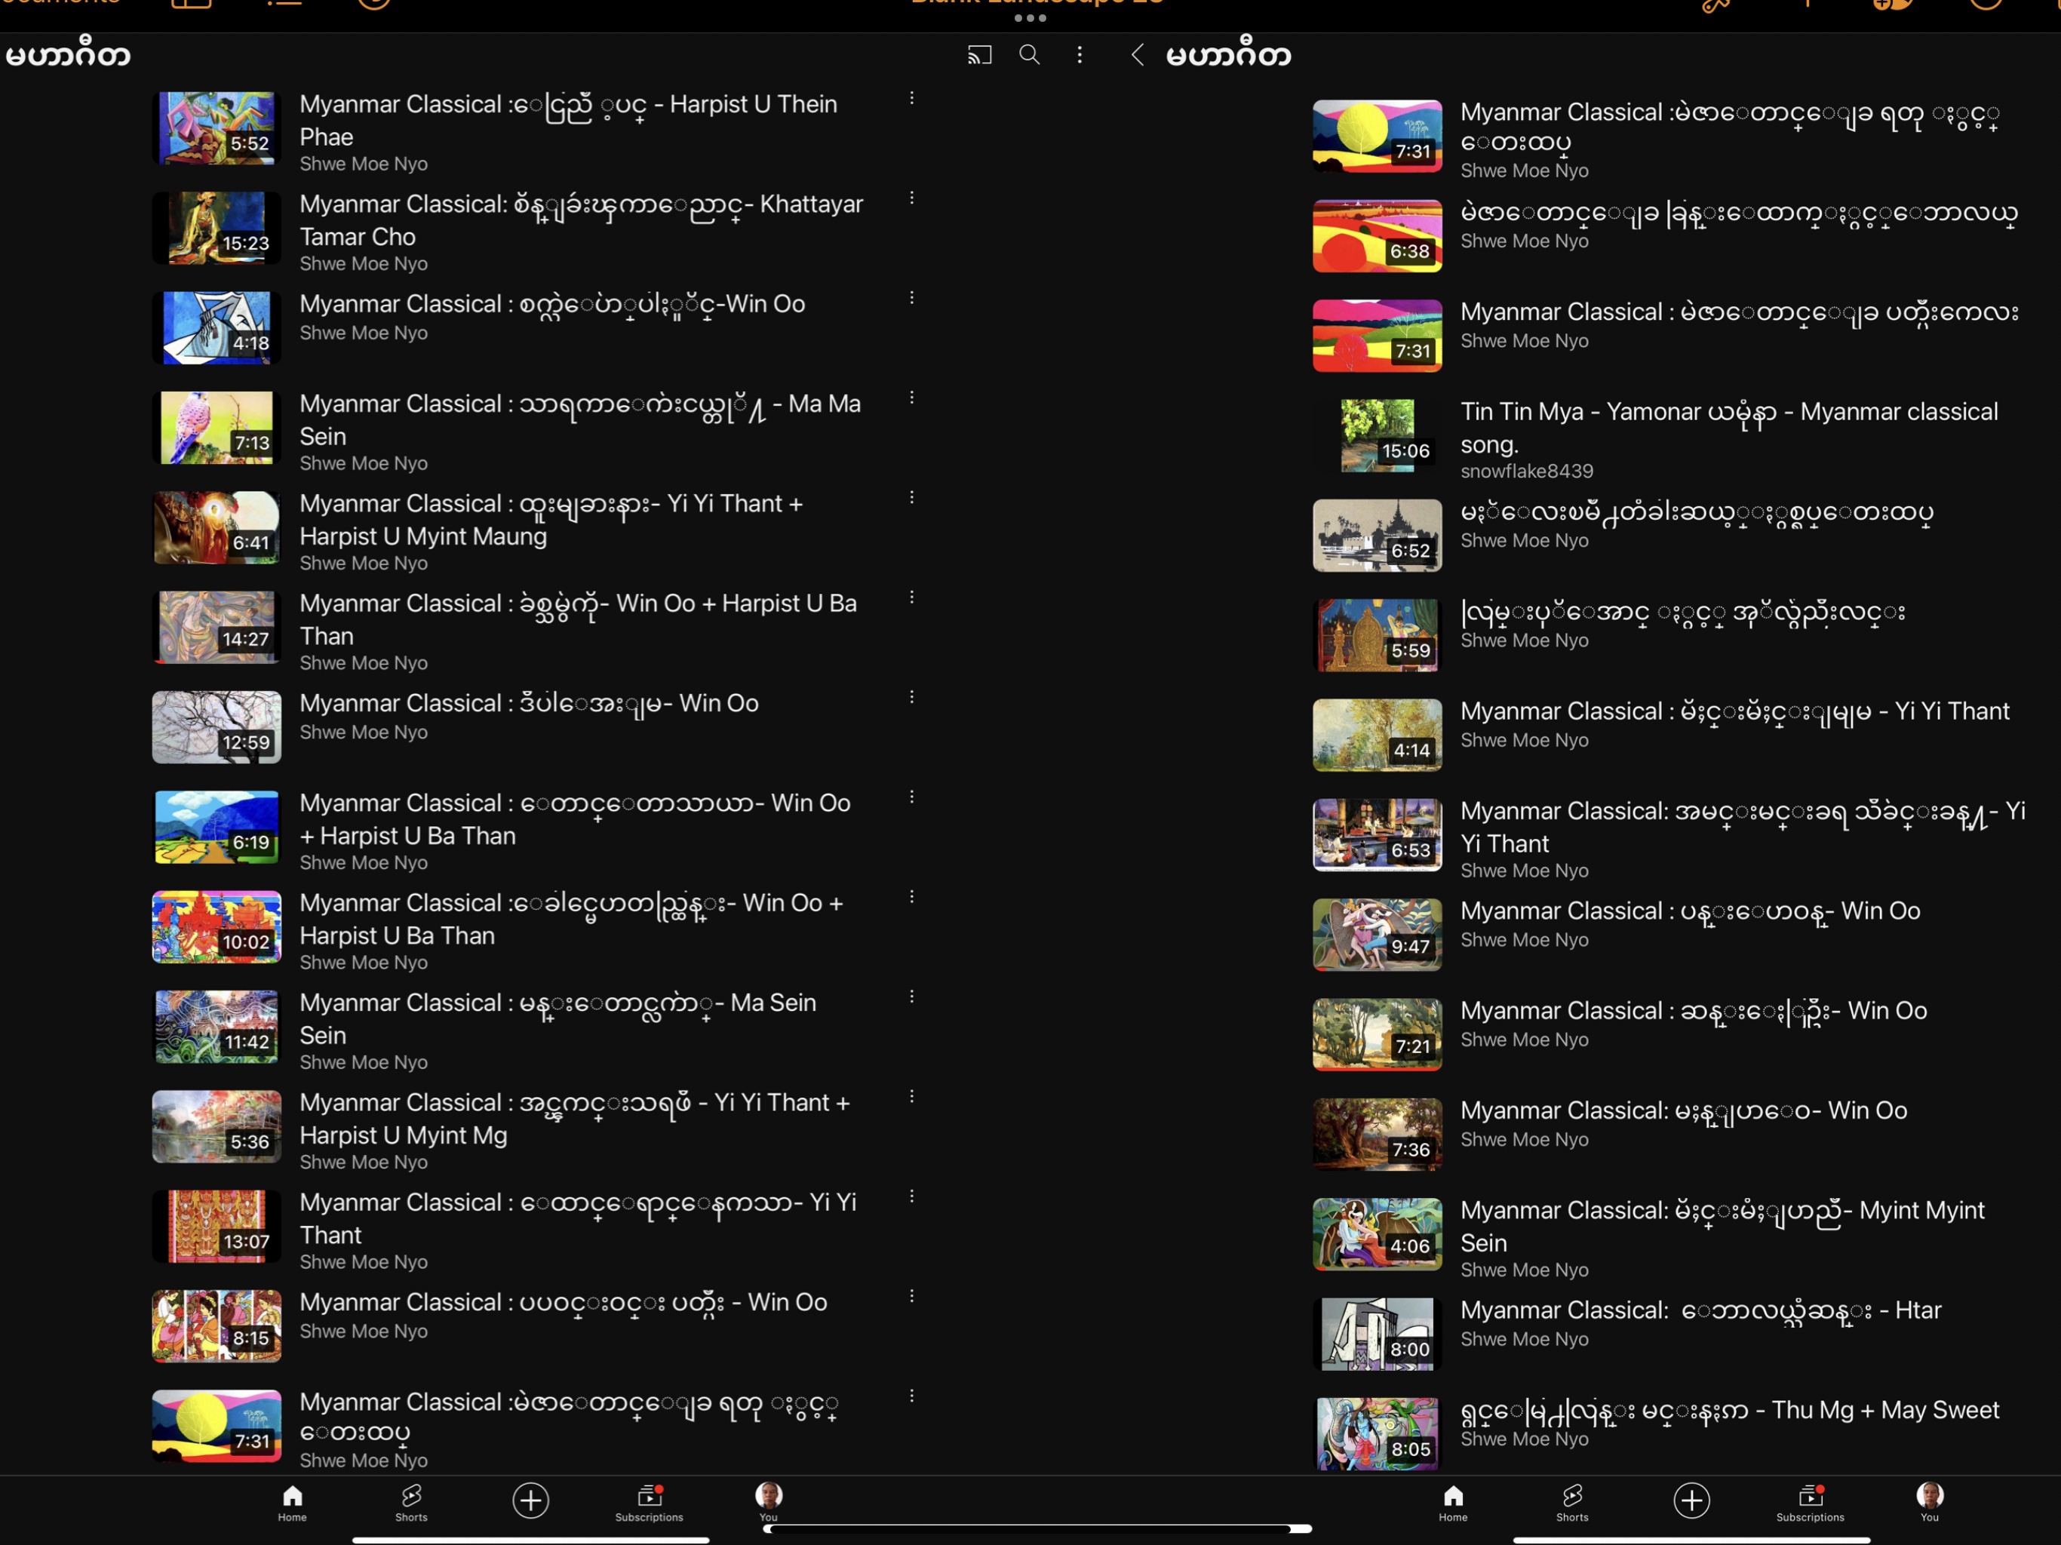Go back using chevron next to right title

(x=1137, y=55)
